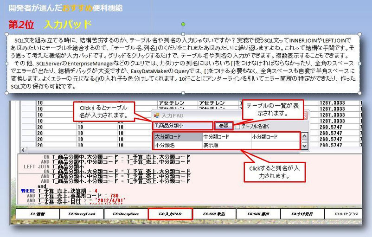Click the F6:SQL書出 button
Image resolution: width=372 pixels, height=237 pixels.
tap(258, 214)
